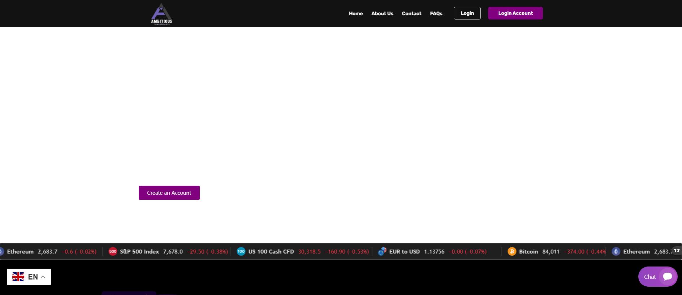Screen dimensions: 682x295
Task: Click the orange Bitcoin icon
Action: click(512, 251)
